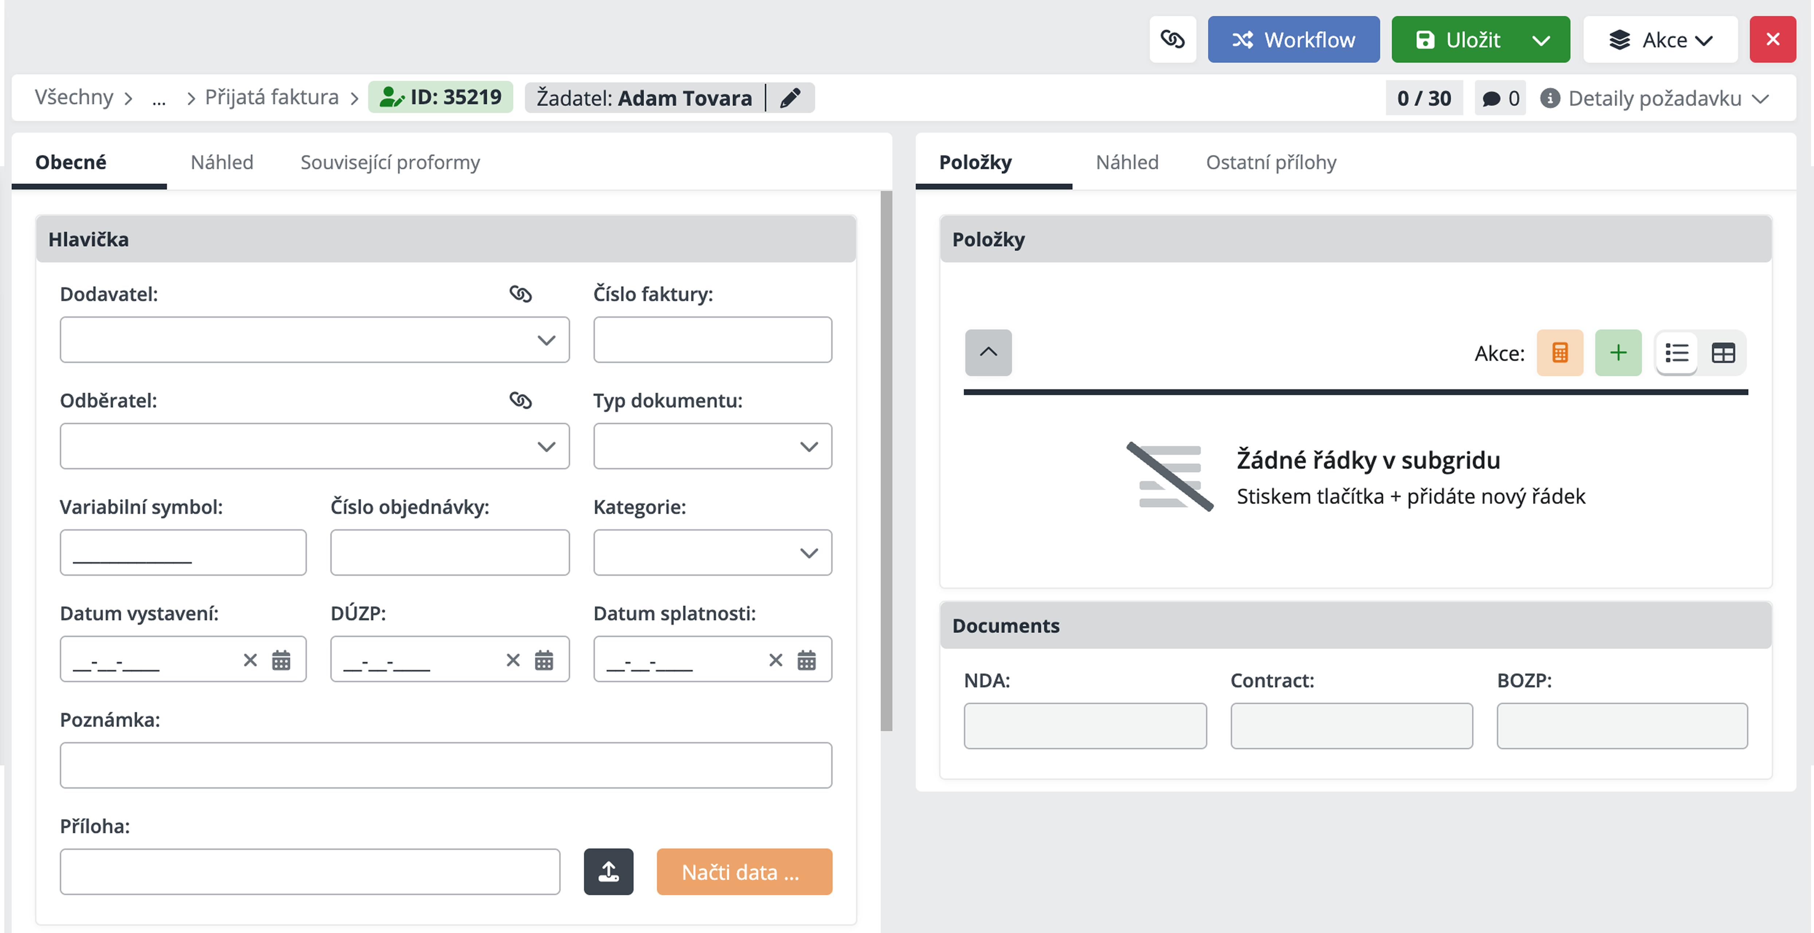This screenshot has height=933, width=1814.
Task: Add a new row with the green plus
Action: point(1618,353)
